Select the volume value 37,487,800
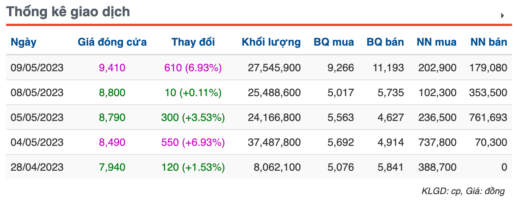Screen dimensions: 517x202 (x=274, y=142)
